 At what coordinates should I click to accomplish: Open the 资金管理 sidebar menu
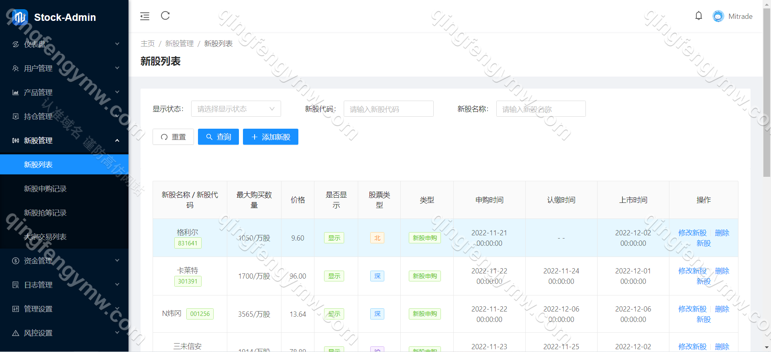pyautogui.click(x=64, y=261)
